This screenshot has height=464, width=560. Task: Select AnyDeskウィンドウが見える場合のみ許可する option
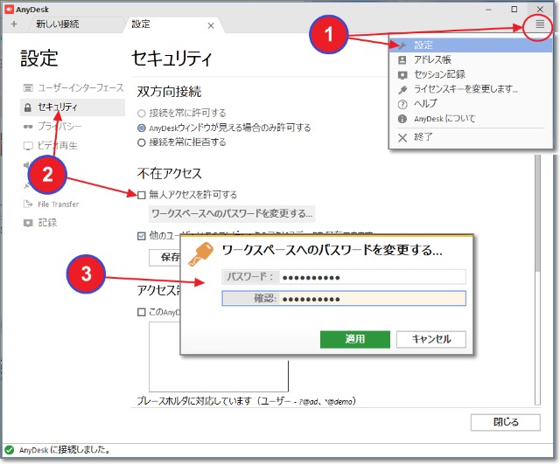tap(142, 128)
